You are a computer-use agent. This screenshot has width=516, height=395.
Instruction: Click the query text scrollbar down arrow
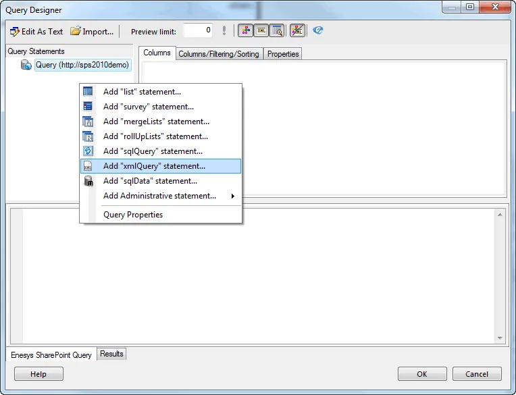click(x=500, y=338)
